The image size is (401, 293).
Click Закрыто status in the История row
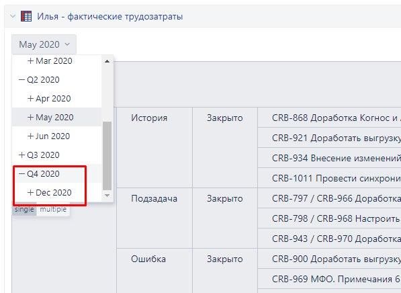click(x=225, y=147)
